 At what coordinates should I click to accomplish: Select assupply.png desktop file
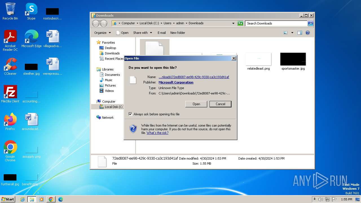31,152
